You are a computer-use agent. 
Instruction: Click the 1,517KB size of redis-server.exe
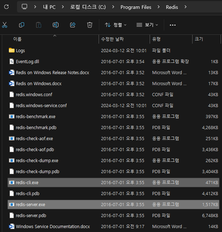point(210,205)
